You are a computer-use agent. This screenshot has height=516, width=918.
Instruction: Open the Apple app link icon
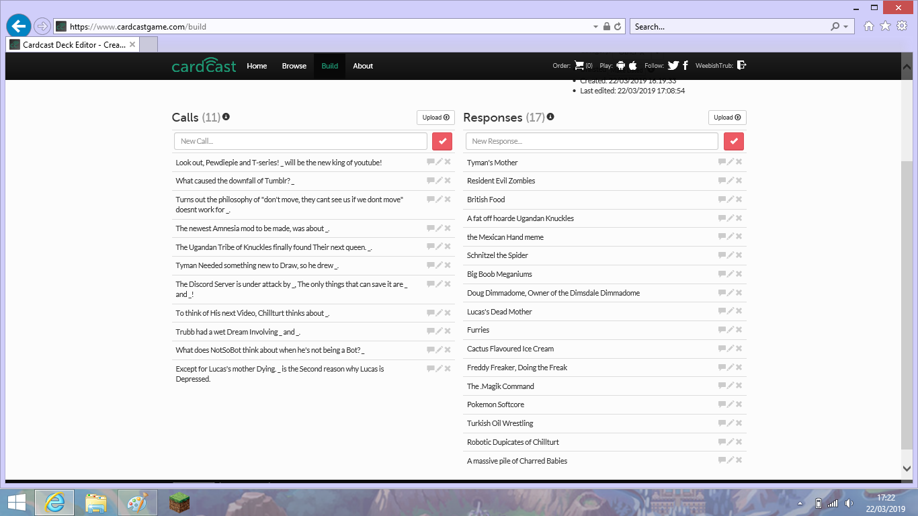pyautogui.click(x=633, y=66)
